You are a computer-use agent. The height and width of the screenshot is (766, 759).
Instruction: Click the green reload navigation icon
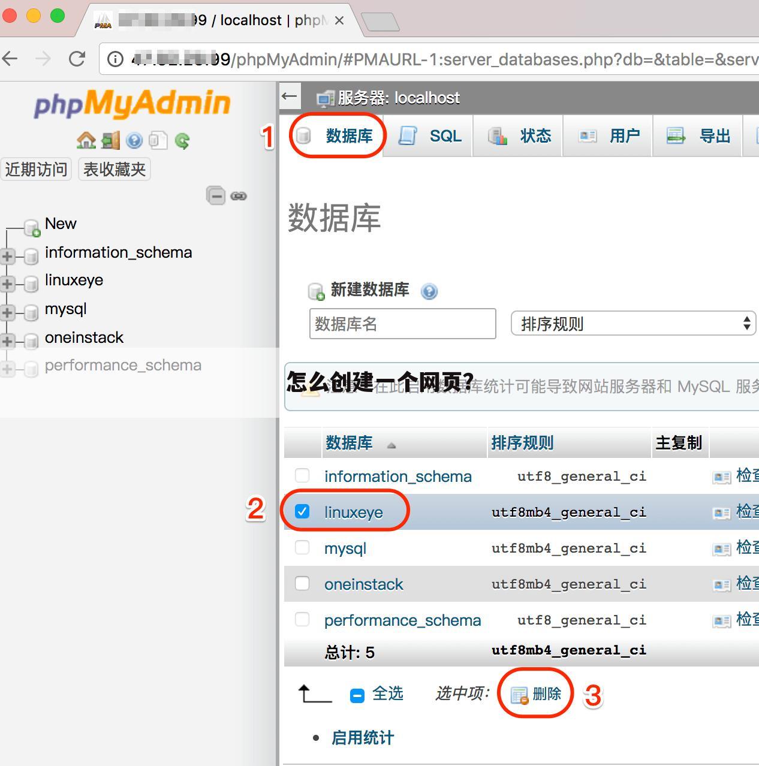coord(182,140)
